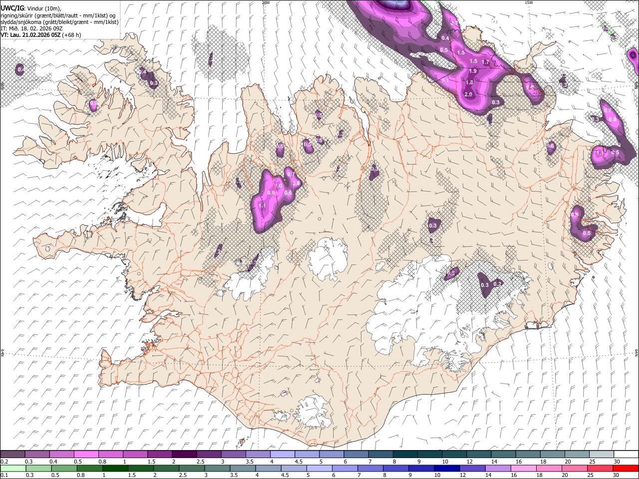Pick the lavender 4 swatch in the snow scale
The width and height of the screenshot is (639, 479).
pos(282,455)
